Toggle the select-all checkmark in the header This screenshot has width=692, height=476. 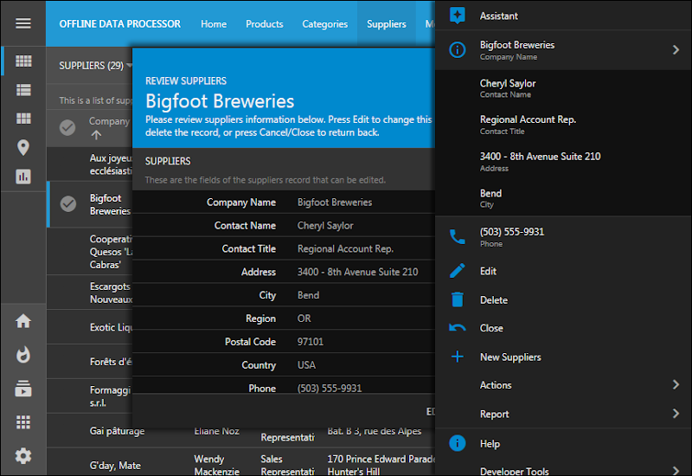pyautogui.click(x=67, y=127)
